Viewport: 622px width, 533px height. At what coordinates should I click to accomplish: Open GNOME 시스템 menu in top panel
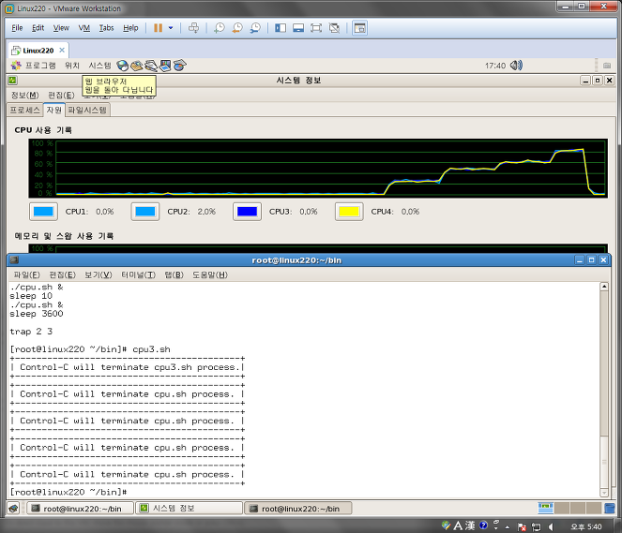[x=100, y=66]
